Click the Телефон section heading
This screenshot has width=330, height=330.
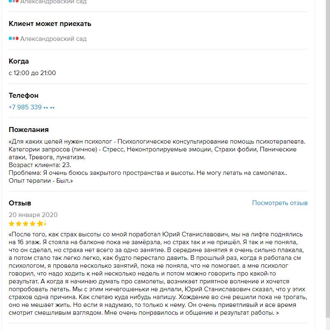pyautogui.click(x=24, y=95)
